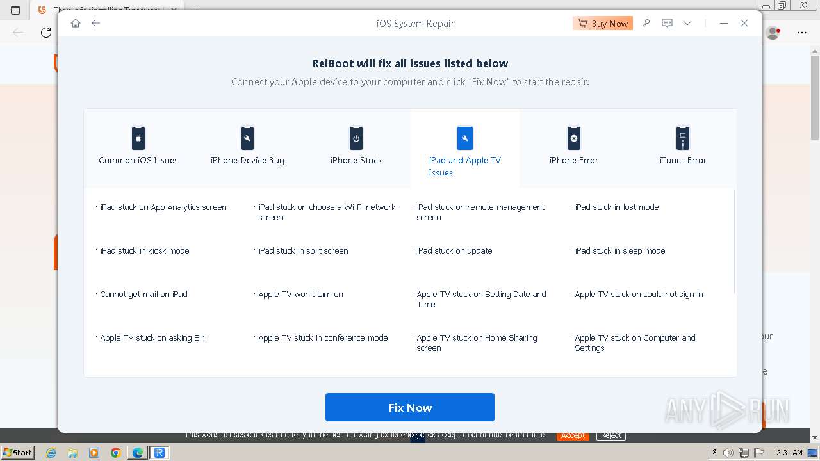Open the Action Center flag icon
This screenshot has height=461, width=820.
(759, 453)
